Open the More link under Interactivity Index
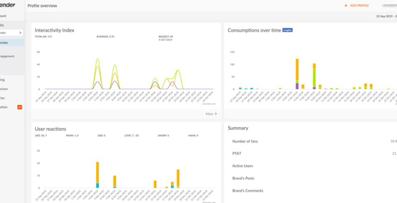Image resolution: width=397 pixels, height=203 pixels. (211, 114)
